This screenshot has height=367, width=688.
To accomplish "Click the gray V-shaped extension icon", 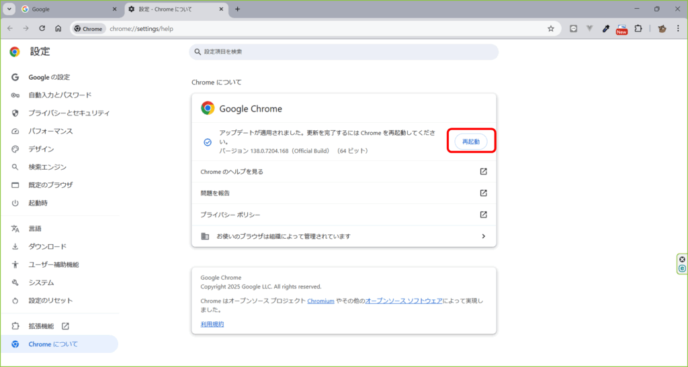I will click(x=589, y=29).
